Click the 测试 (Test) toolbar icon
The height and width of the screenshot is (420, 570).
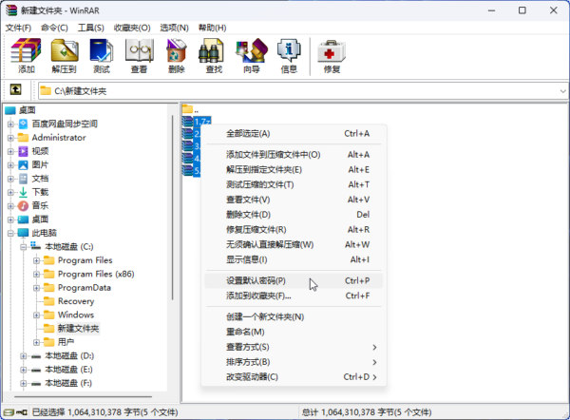point(102,57)
